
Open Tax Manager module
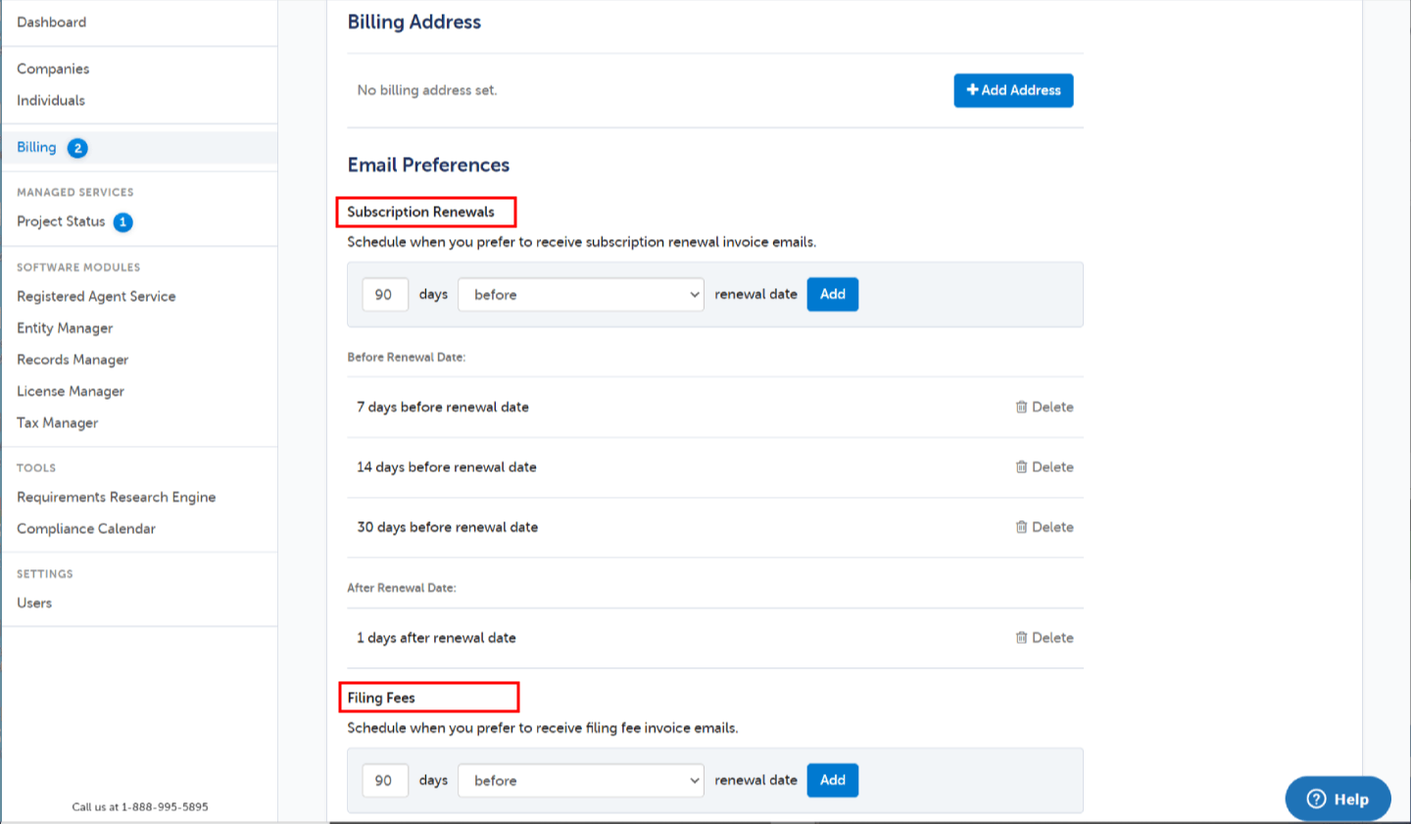point(57,422)
